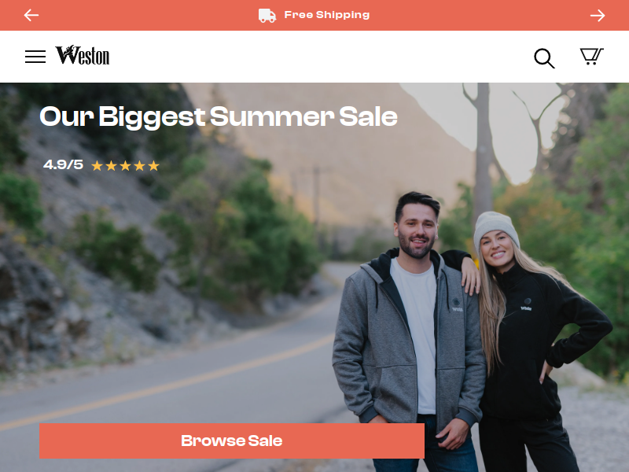
Task: Click the small logo on the gray hoodie
Action: tap(457, 304)
